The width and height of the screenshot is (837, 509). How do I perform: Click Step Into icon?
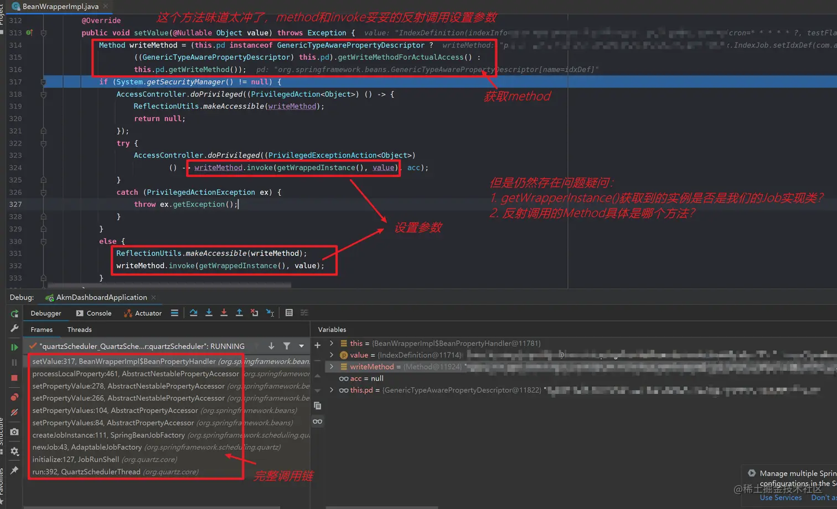(x=209, y=313)
